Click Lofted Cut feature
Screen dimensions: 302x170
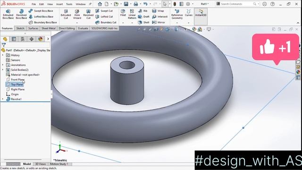[104, 17]
